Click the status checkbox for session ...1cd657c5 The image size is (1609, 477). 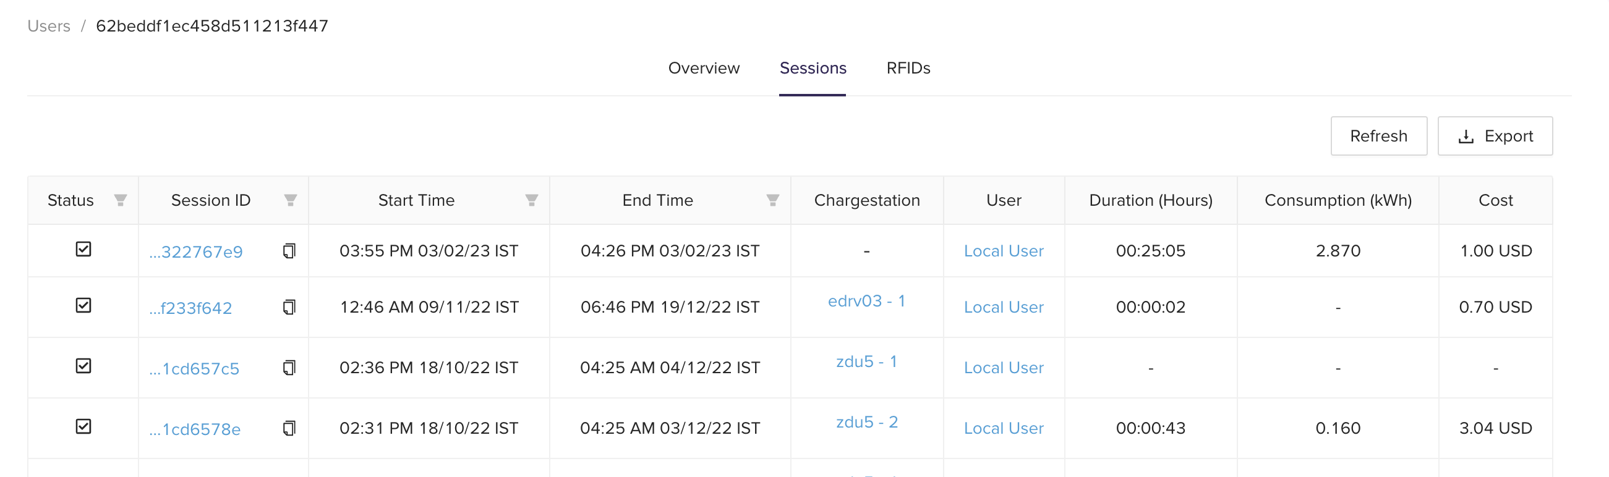tap(83, 366)
